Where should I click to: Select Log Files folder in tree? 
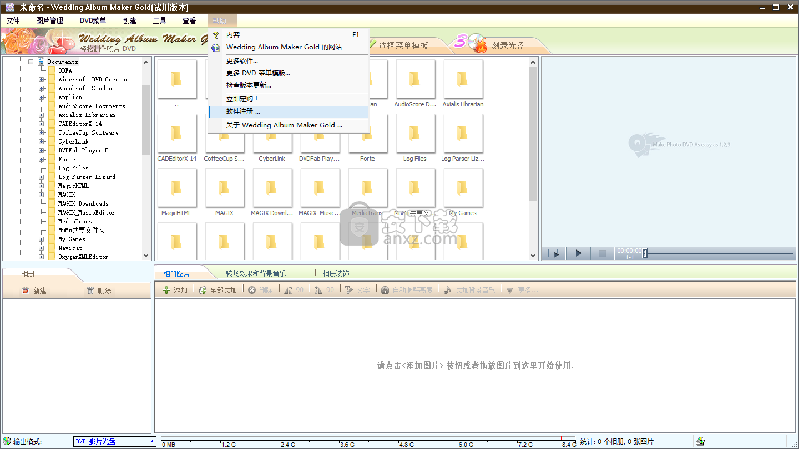click(73, 168)
